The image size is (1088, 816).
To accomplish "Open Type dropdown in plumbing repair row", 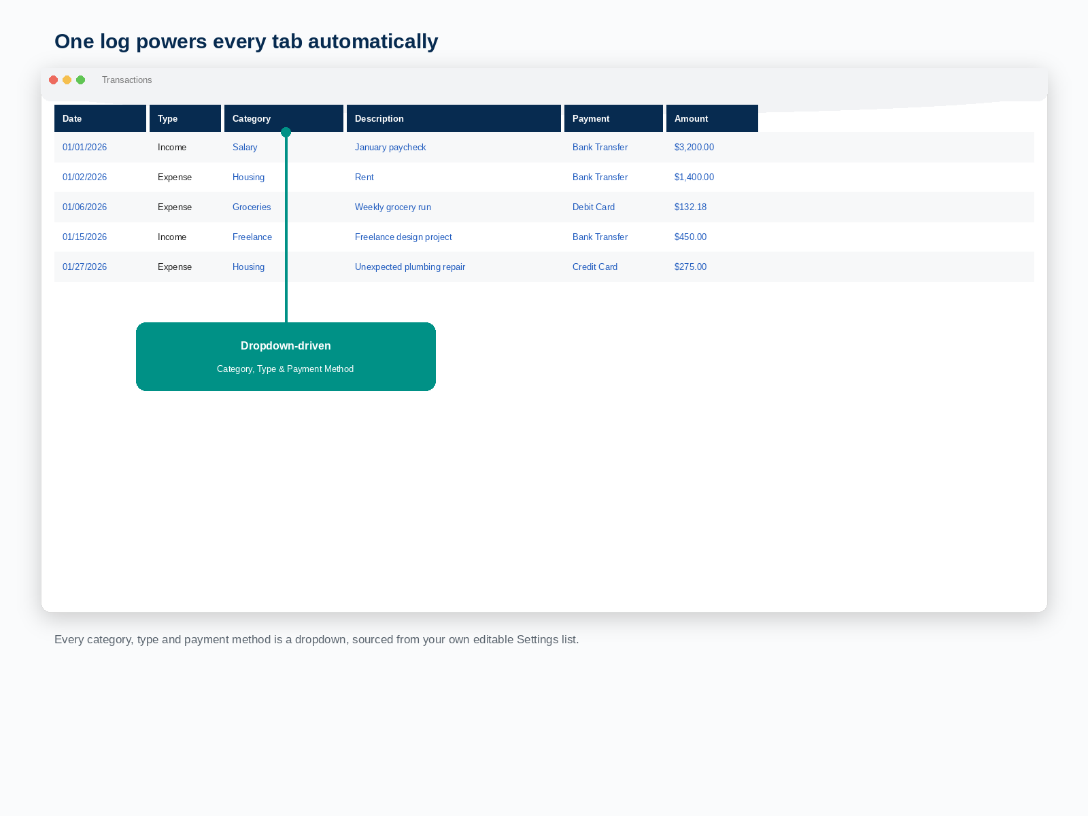I will point(175,267).
